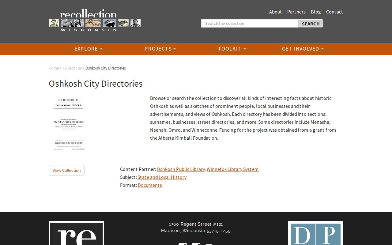
Task: Click the white 're' footer logo
Action: (x=76, y=233)
